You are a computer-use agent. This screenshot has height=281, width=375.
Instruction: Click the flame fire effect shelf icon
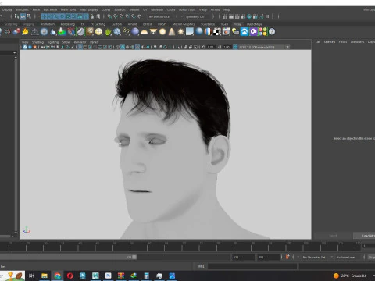pos(25,32)
